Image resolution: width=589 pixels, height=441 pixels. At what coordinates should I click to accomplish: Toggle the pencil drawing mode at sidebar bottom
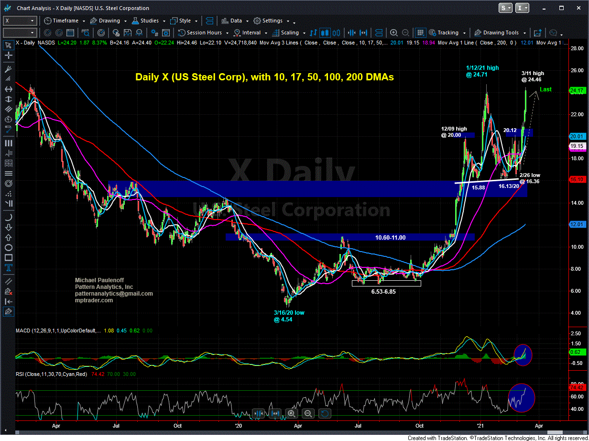click(x=8, y=312)
